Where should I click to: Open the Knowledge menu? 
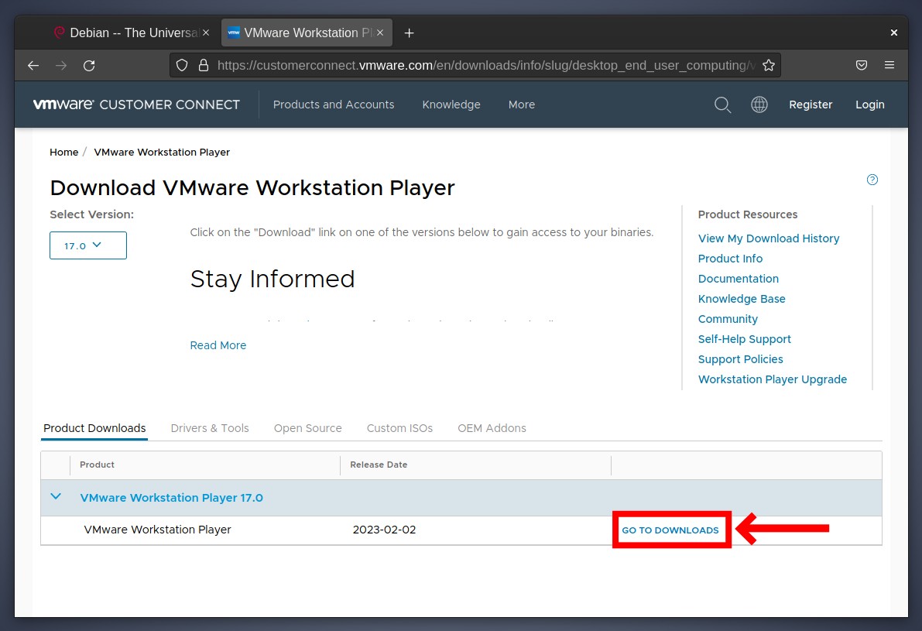tap(451, 105)
